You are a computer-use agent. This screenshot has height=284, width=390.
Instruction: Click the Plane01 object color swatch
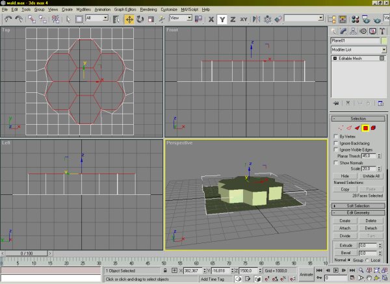click(384, 41)
